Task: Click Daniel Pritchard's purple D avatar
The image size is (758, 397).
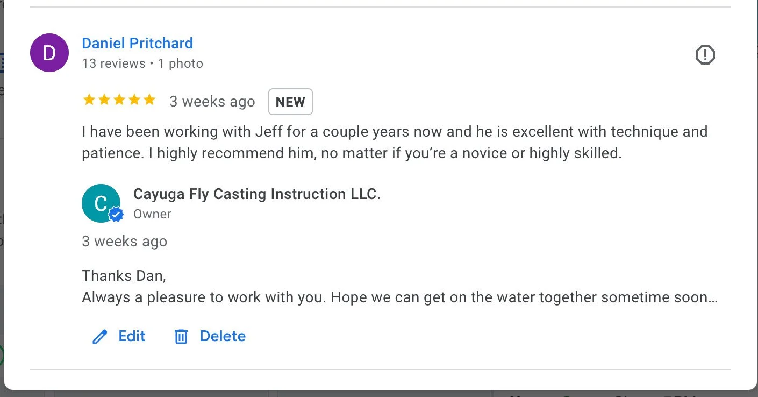Action: pyautogui.click(x=49, y=53)
